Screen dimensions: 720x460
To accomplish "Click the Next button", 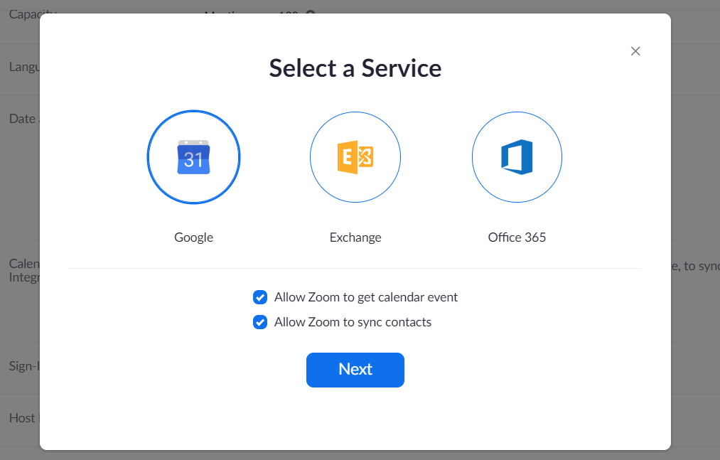I will [355, 370].
